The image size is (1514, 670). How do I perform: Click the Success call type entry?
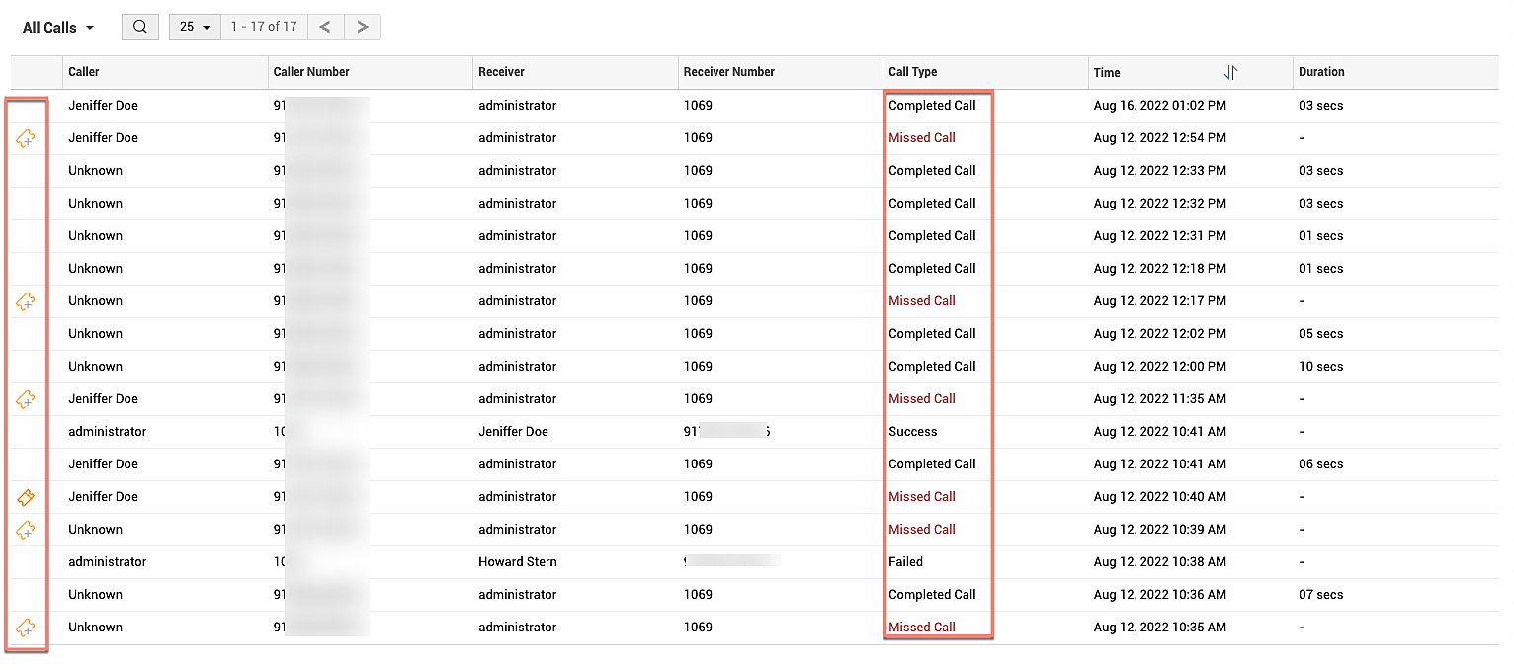912,432
